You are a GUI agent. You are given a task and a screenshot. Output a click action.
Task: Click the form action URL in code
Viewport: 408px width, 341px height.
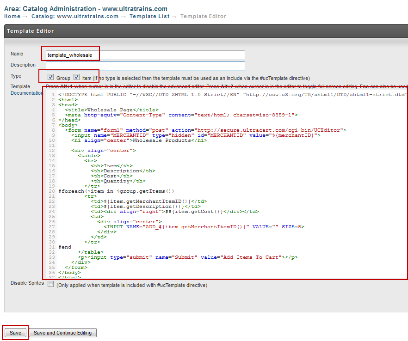(268, 130)
